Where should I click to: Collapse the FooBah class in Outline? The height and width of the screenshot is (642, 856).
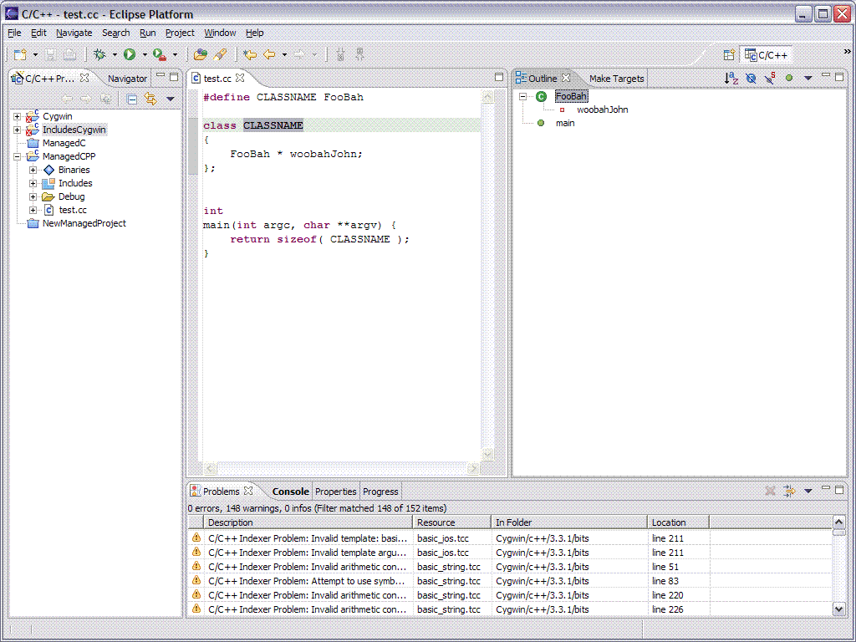coord(523,96)
